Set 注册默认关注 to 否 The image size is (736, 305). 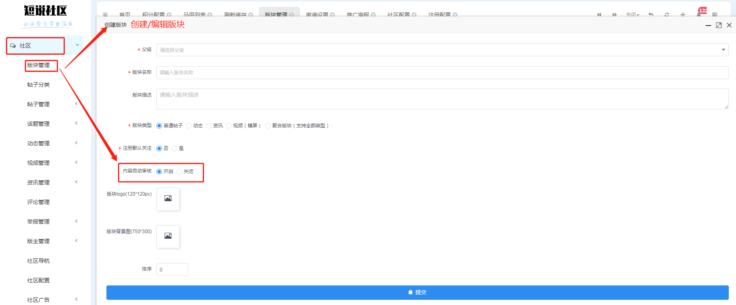tap(159, 149)
